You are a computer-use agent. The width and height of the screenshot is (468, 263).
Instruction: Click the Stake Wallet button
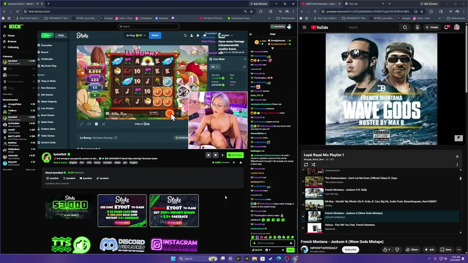click(x=155, y=35)
